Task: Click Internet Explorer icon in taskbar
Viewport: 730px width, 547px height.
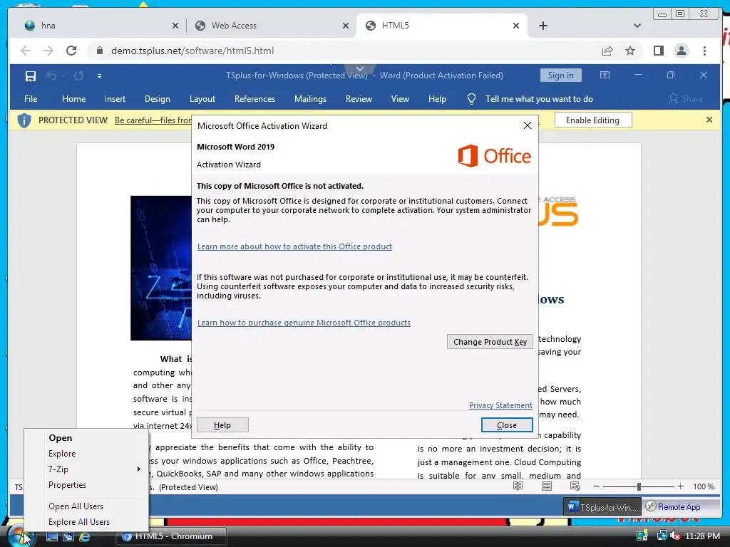Action: pyautogui.click(x=84, y=536)
